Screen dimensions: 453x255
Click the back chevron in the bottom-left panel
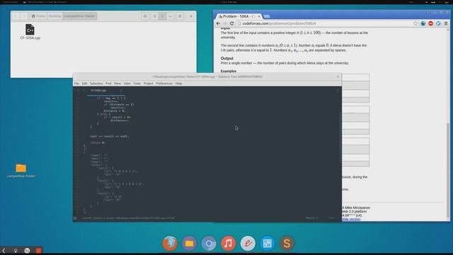click(4, 250)
